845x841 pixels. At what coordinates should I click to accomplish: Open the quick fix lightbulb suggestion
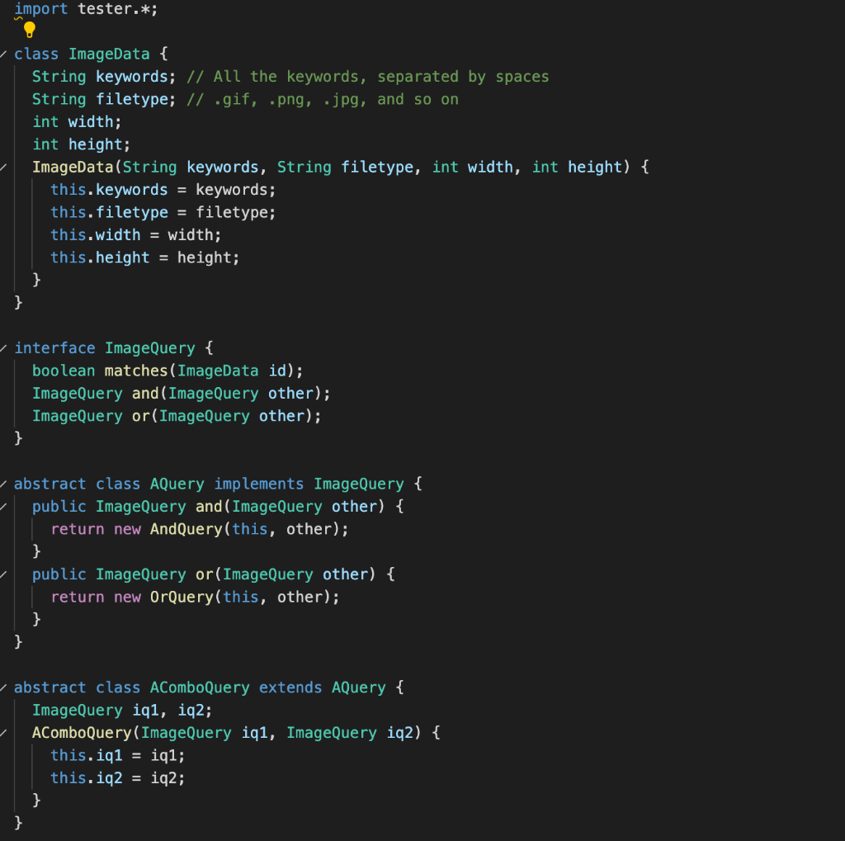point(31,30)
